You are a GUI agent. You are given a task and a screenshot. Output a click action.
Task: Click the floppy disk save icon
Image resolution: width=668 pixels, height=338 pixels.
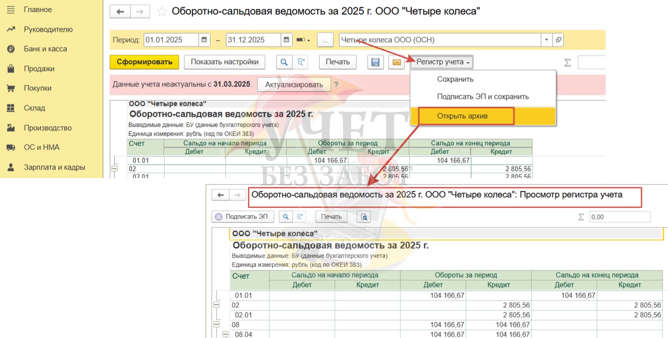click(375, 62)
